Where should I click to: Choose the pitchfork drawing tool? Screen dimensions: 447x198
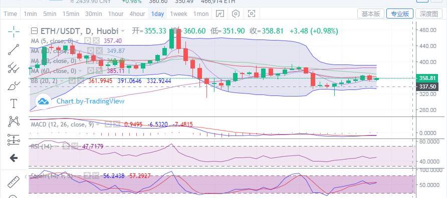click(14, 67)
